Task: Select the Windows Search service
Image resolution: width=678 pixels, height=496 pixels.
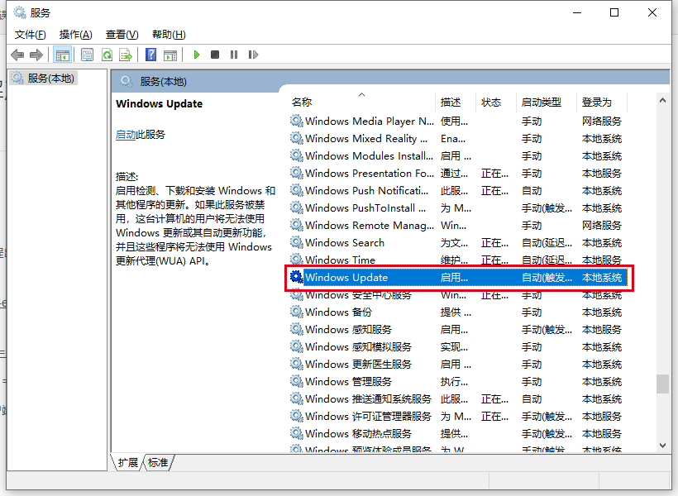Action: pyautogui.click(x=458, y=242)
